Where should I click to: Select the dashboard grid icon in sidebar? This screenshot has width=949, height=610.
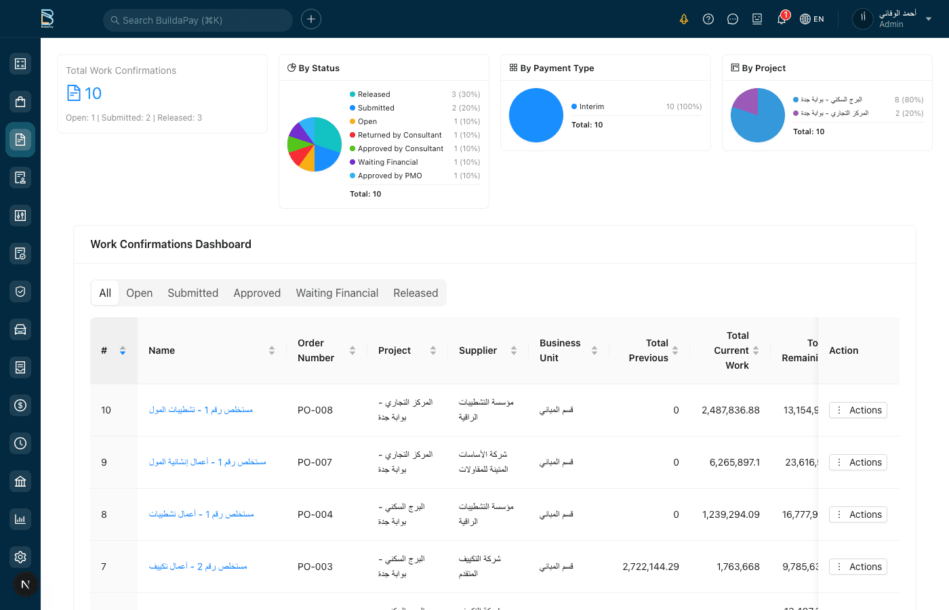(20, 63)
